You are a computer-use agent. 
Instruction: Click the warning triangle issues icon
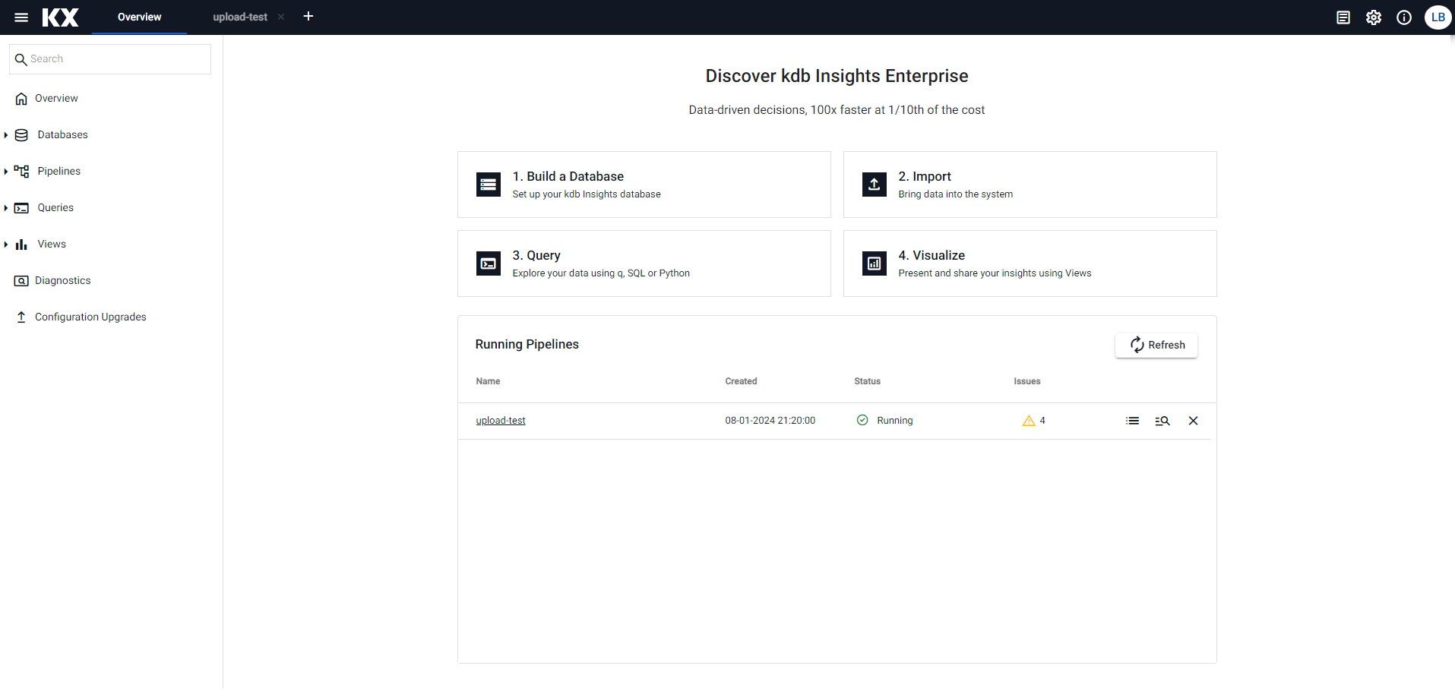1029,421
